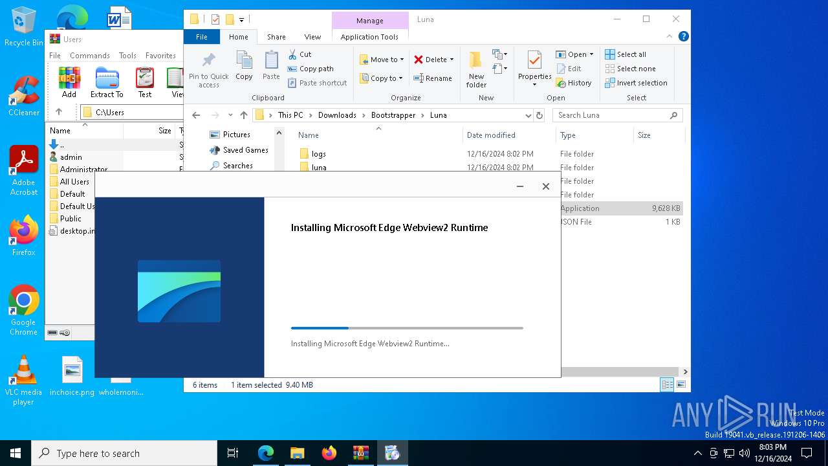Open the File tab in Explorer
Viewport: 828px width, 466px height.
[202, 37]
